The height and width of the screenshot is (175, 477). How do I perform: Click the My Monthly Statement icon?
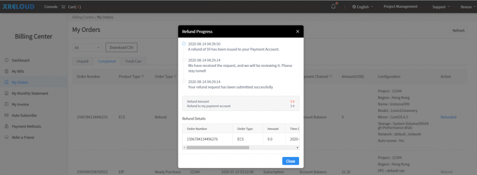(7, 93)
